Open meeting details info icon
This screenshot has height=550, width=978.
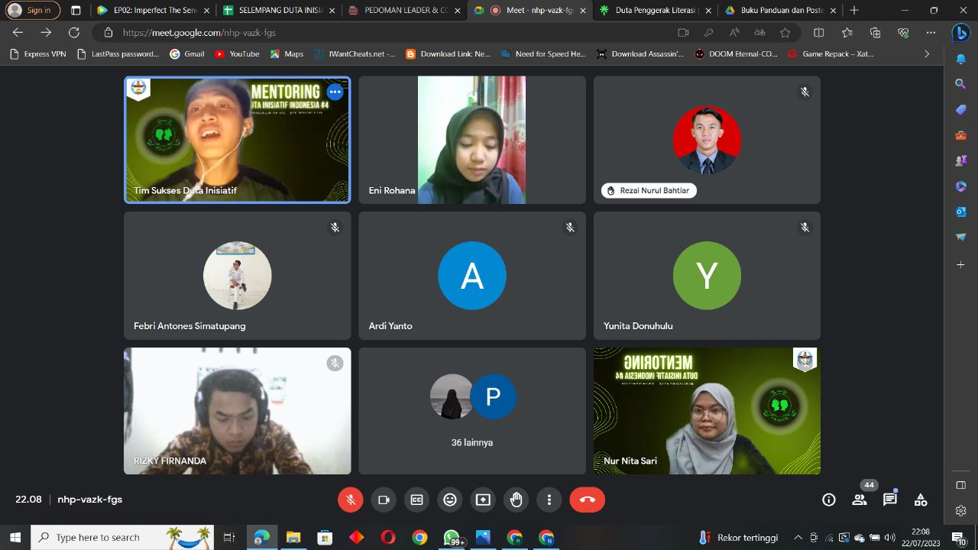[x=828, y=500]
